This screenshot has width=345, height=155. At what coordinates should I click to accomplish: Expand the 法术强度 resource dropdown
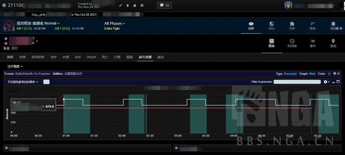15,67
